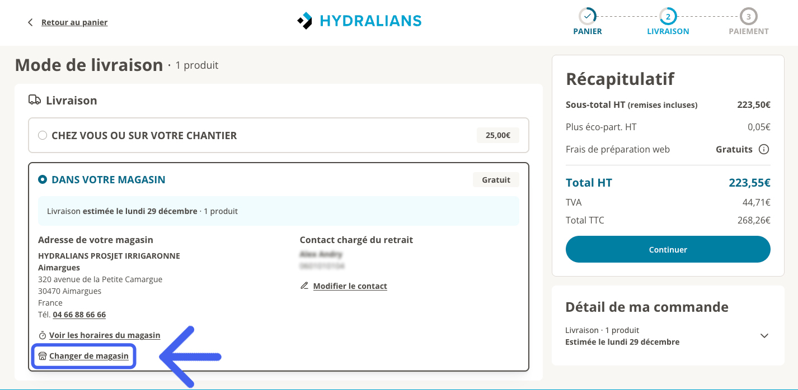Open Modifier le contact link
This screenshot has height=390, width=798.
[x=350, y=286]
